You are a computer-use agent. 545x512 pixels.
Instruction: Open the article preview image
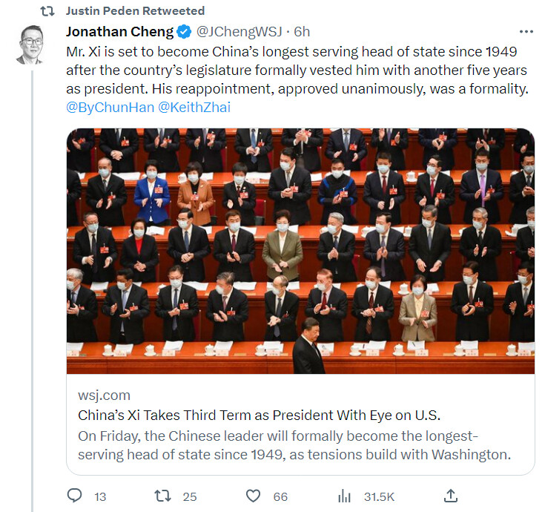tap(300, 251)
